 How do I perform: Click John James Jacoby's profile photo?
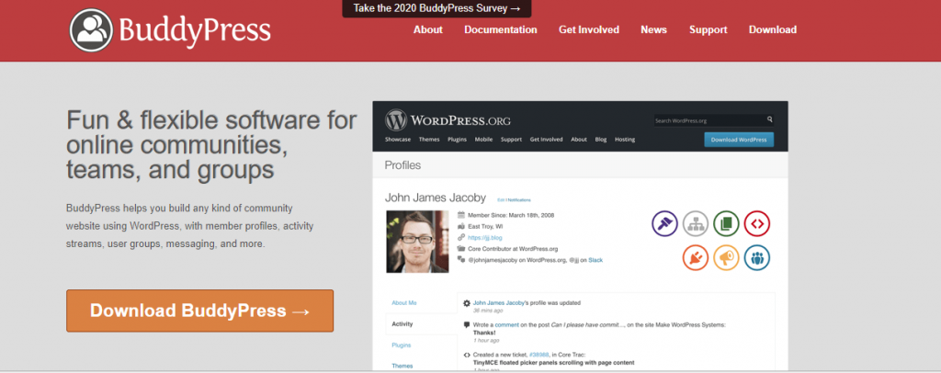tap(417, 242)
